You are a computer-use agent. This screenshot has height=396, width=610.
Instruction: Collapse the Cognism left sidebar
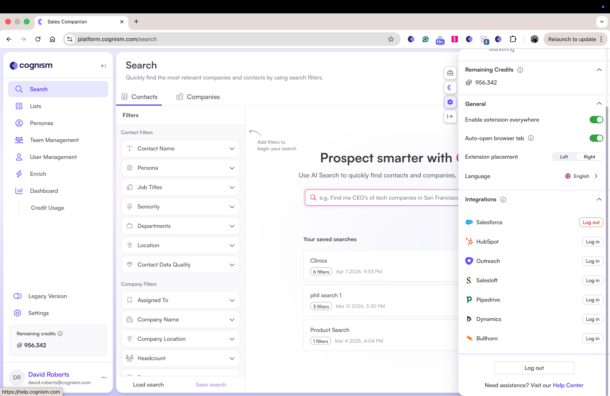[x=103, y=66]
